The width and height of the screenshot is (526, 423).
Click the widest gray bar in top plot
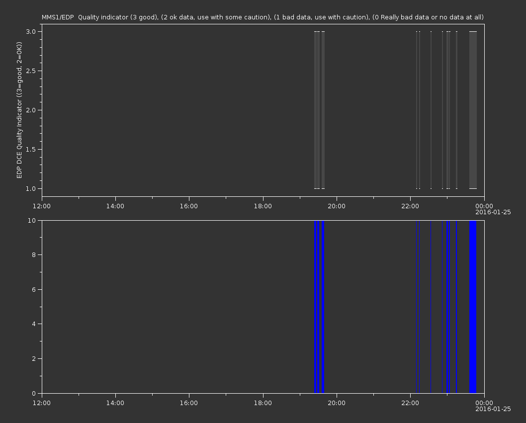[x=473, y=110]
